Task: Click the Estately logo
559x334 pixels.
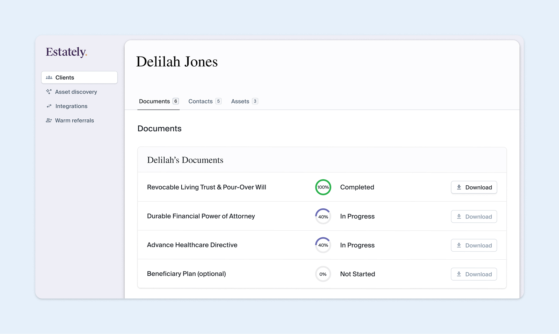Action: [x=66, y=52]
